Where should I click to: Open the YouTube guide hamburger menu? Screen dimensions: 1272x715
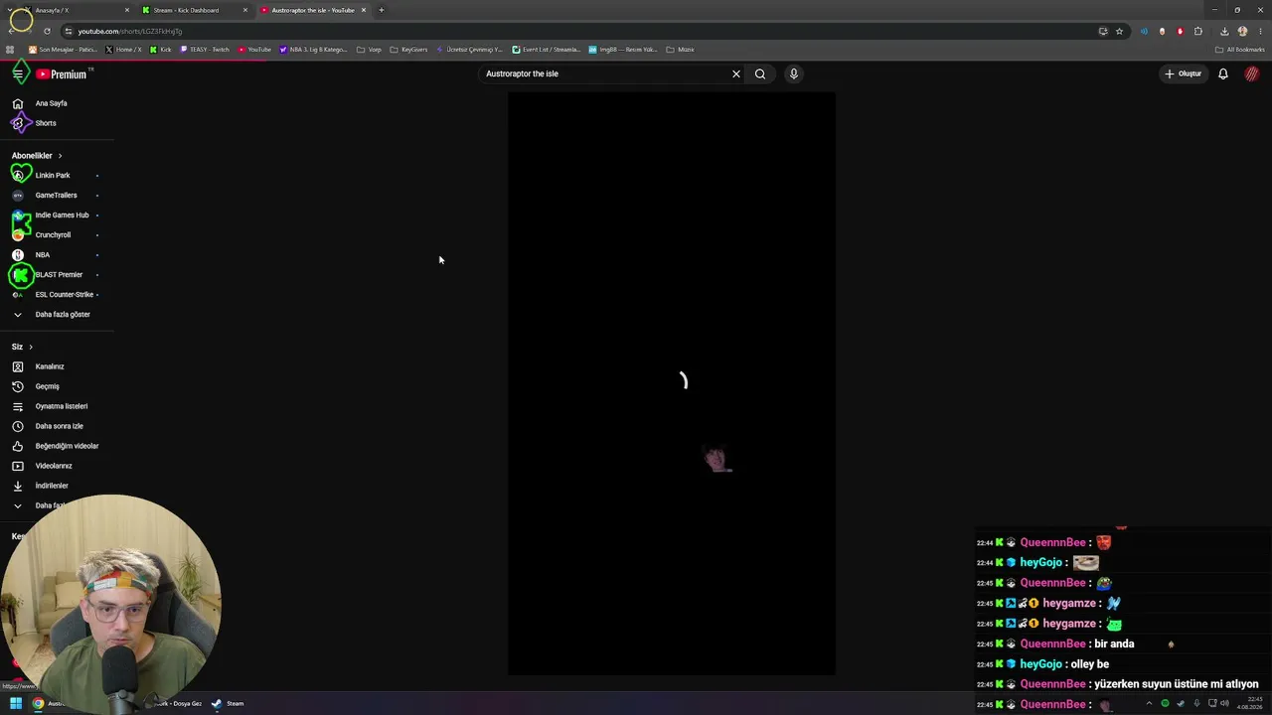pos(17,73)
